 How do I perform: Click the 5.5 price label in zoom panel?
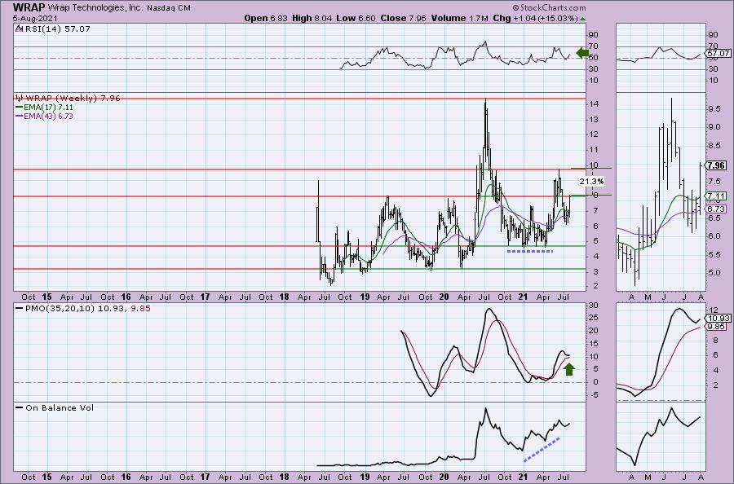[714, 255]
